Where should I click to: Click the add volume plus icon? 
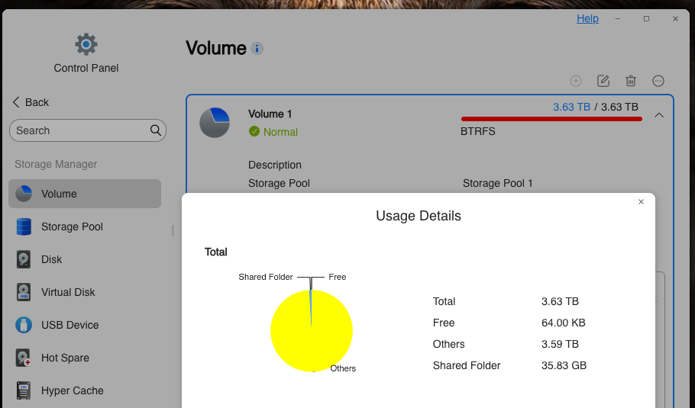[576, 81]
